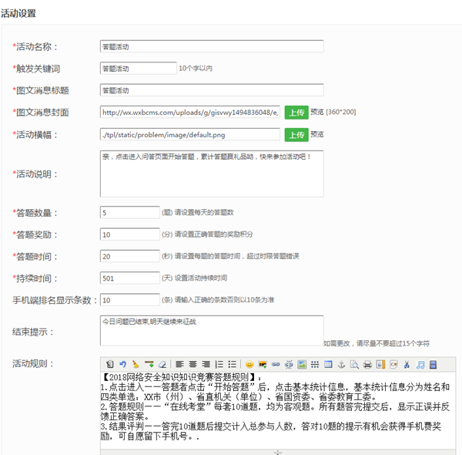The image size is (462, 455).
Task: Insert a bulleted list
Action: click(233, 365)
